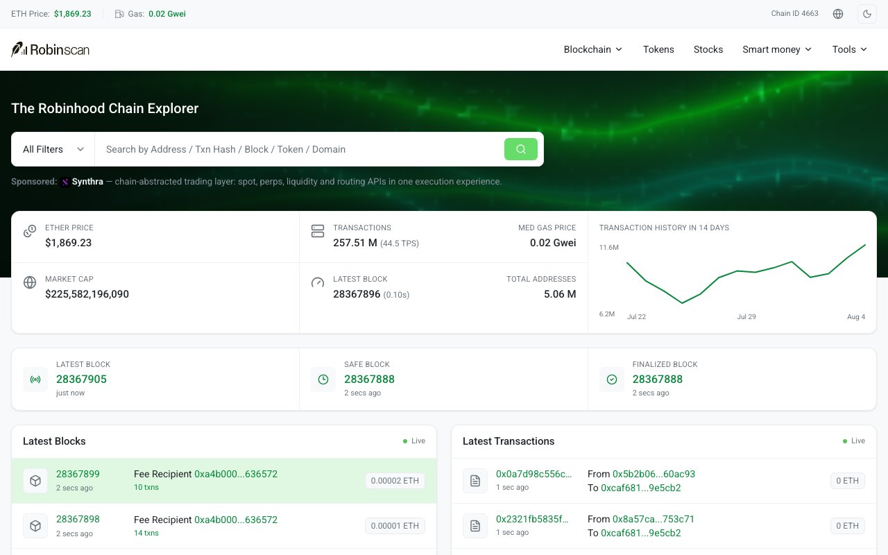Click the Robinscan logo
888x555 pixels.
point(50,49)
